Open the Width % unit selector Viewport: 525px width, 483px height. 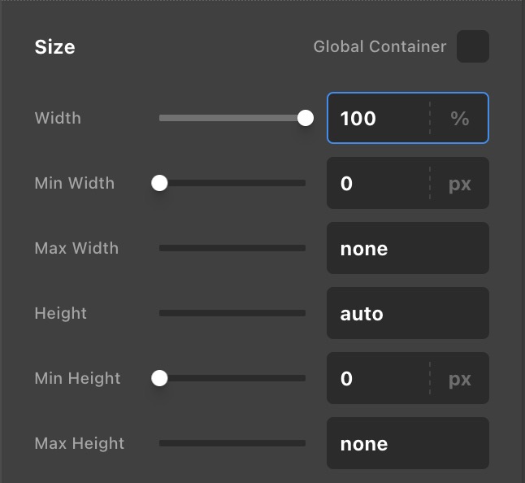(460, 118)
